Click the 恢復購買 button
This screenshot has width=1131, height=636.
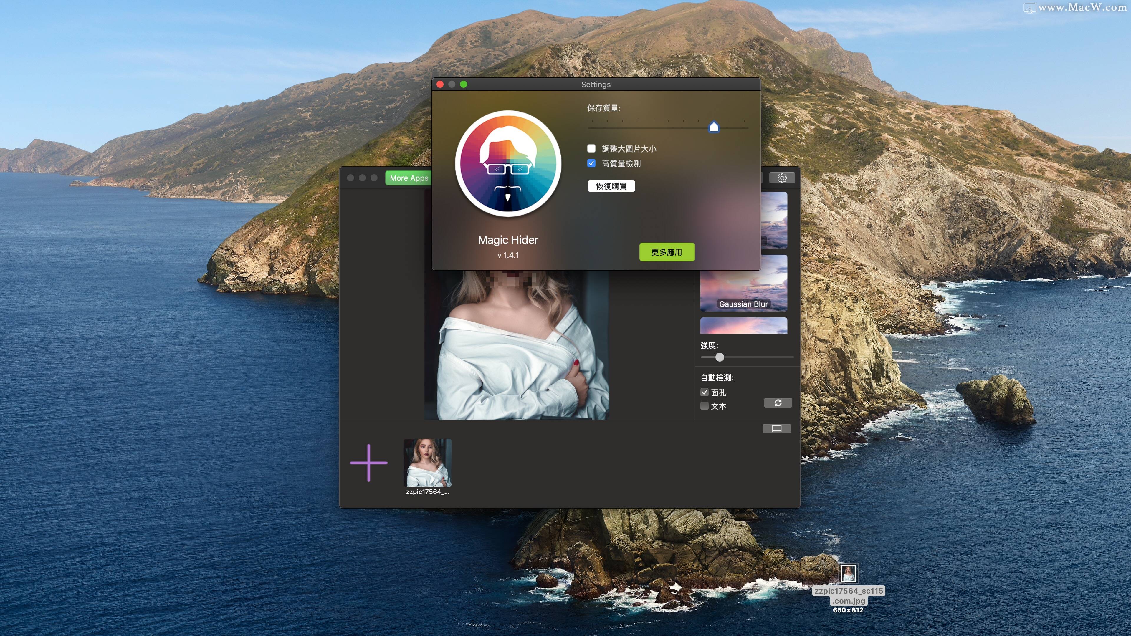point(611,186)
